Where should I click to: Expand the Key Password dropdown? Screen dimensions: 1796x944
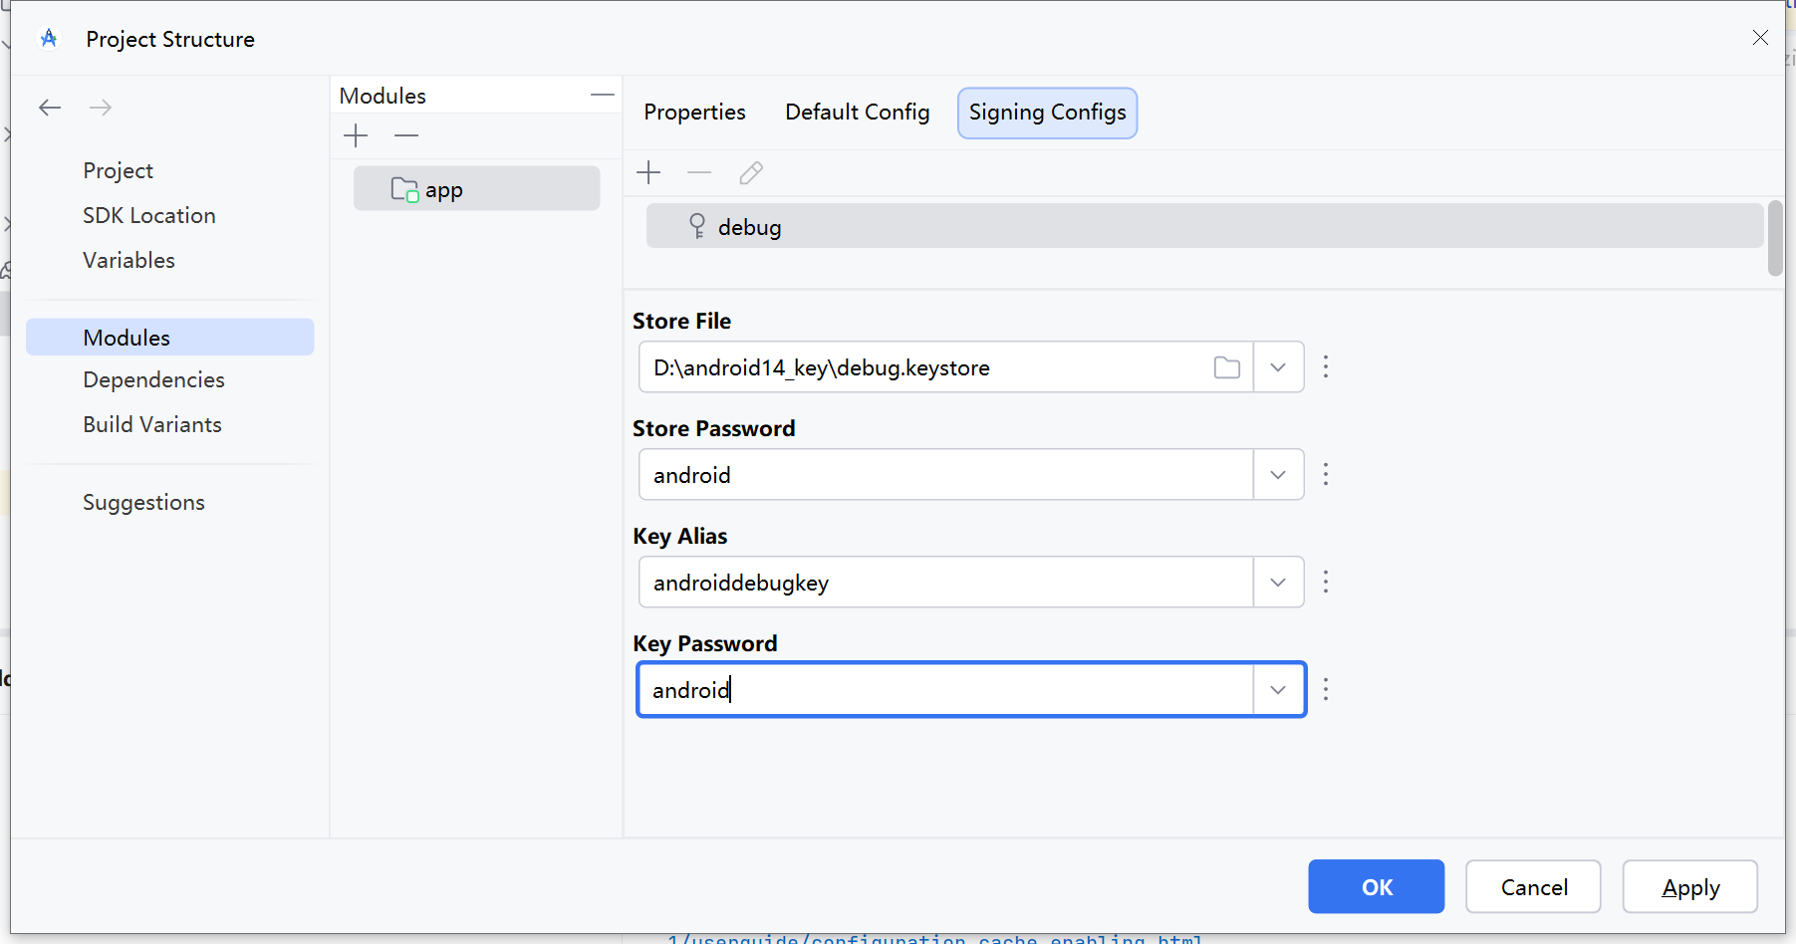click(1278, 690)
